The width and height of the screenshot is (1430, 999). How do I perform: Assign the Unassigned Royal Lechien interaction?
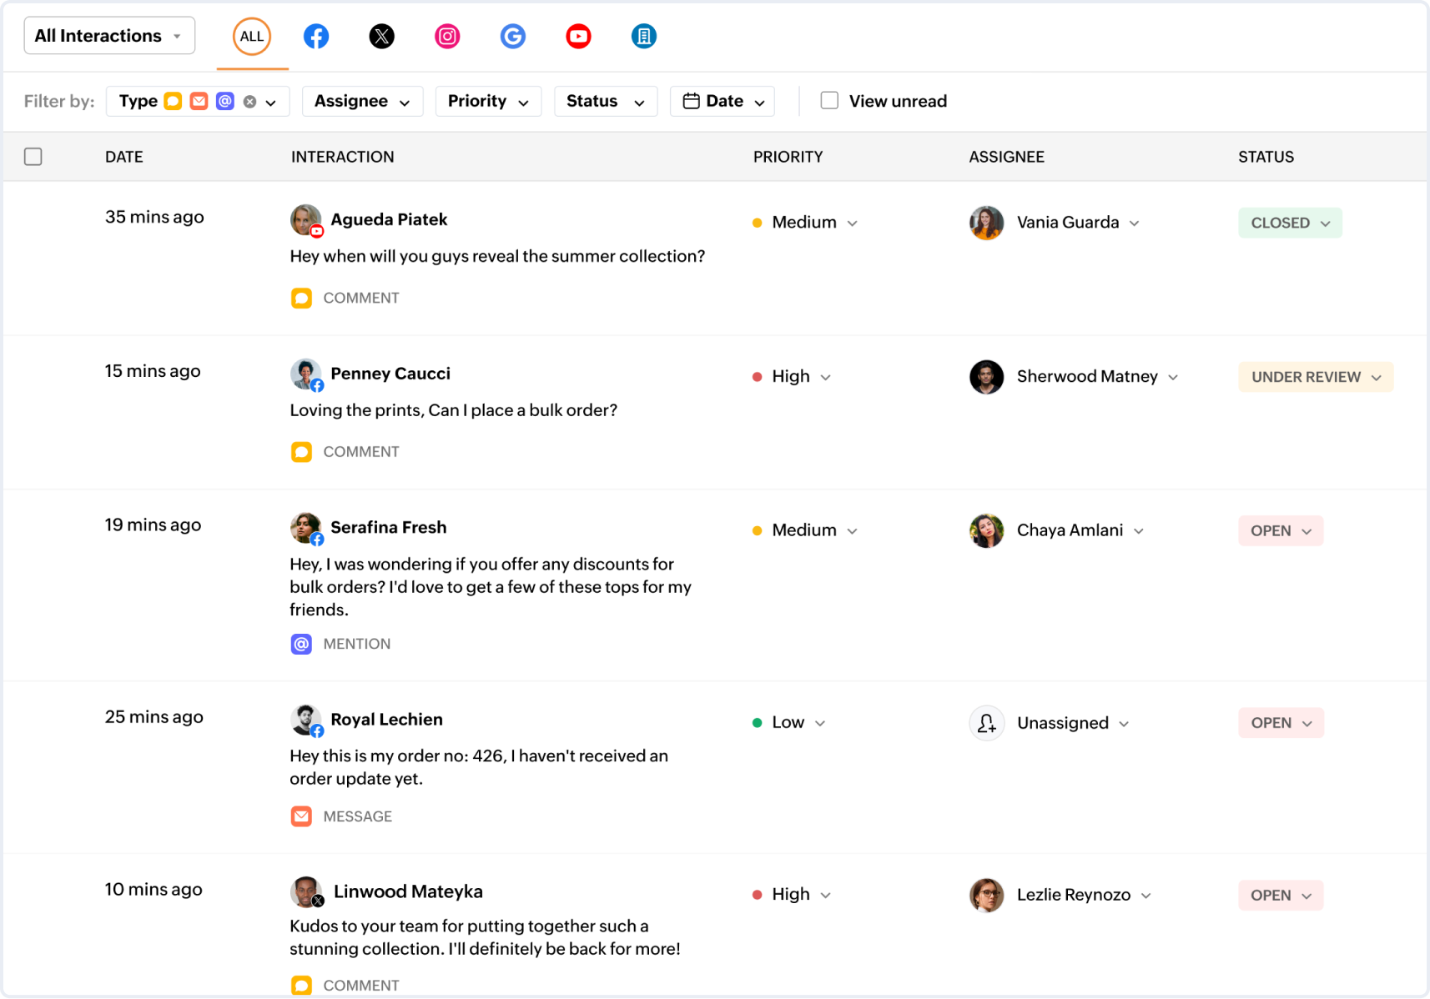point(1073,723)
